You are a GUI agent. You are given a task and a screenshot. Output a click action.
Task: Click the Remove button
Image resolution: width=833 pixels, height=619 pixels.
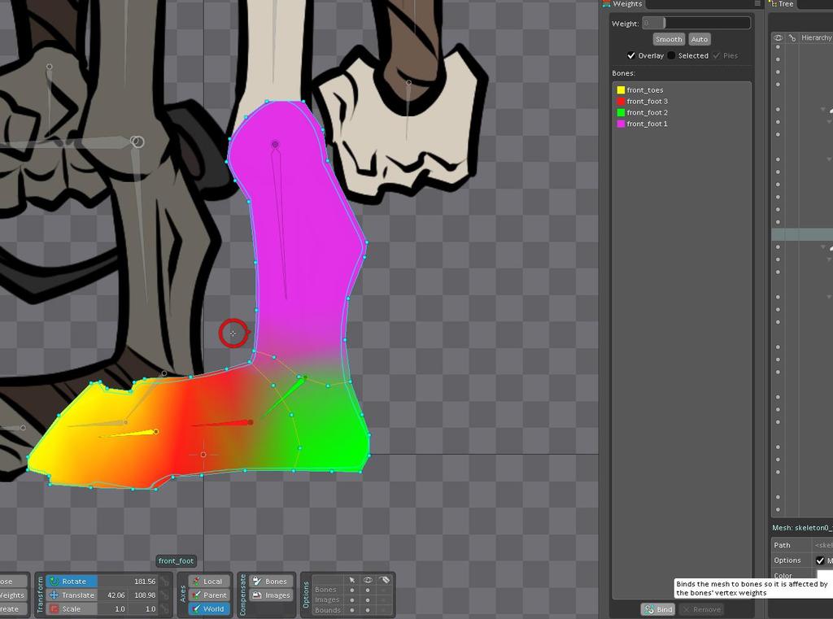700,609
